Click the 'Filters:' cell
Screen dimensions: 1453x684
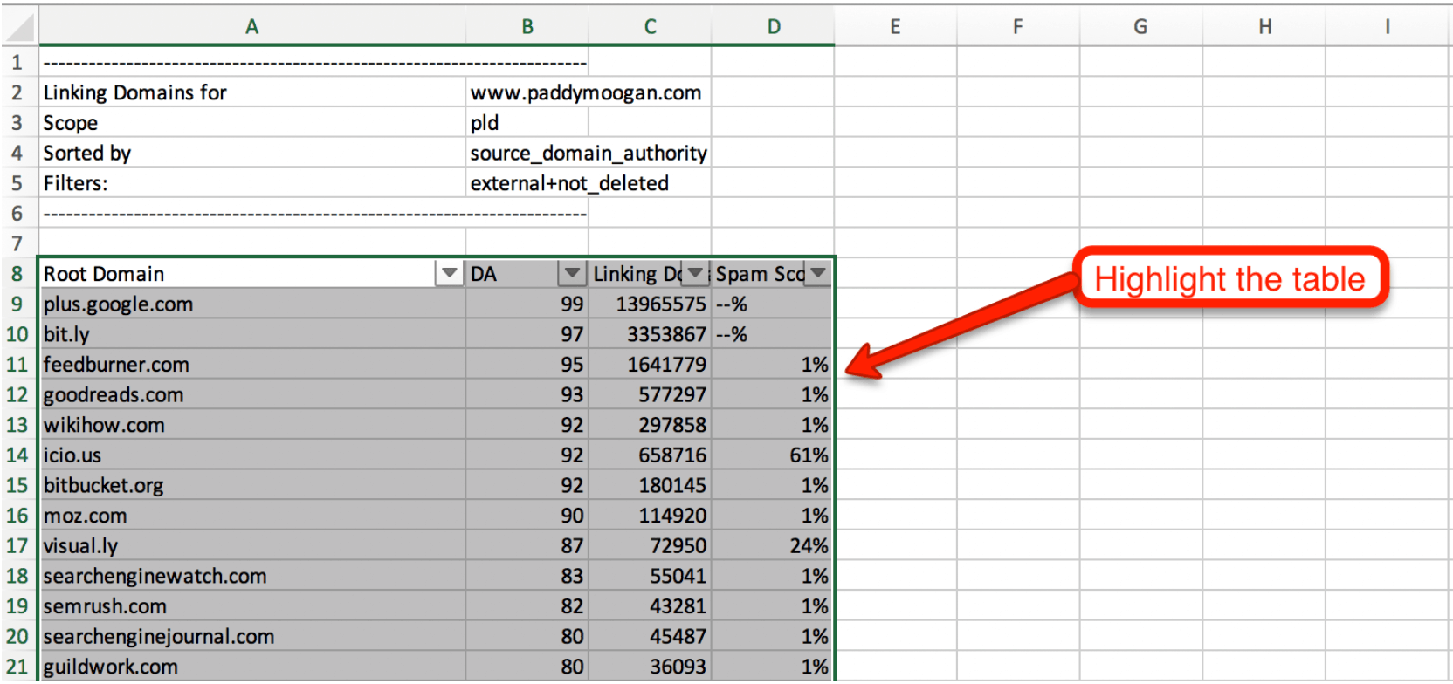[x=252, y=183]
